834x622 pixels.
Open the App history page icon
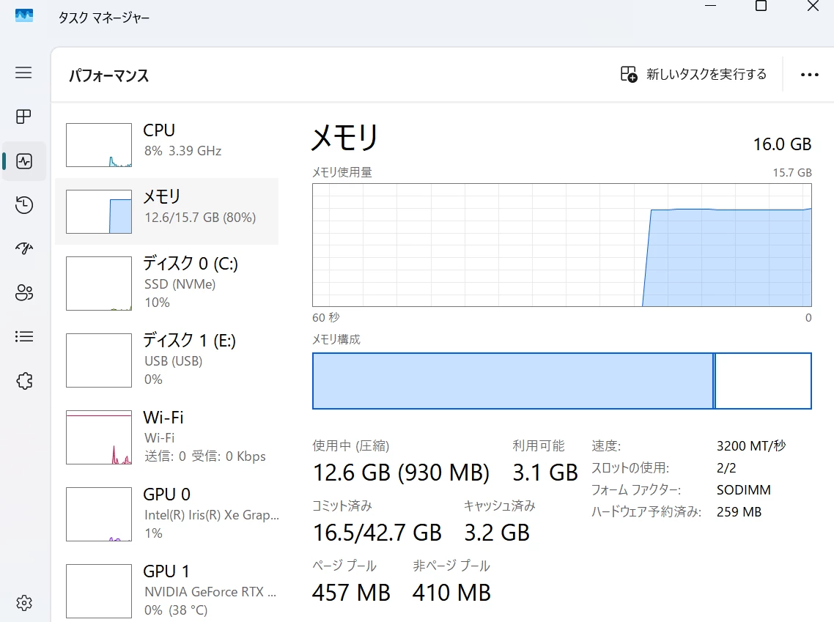(24, 205)
